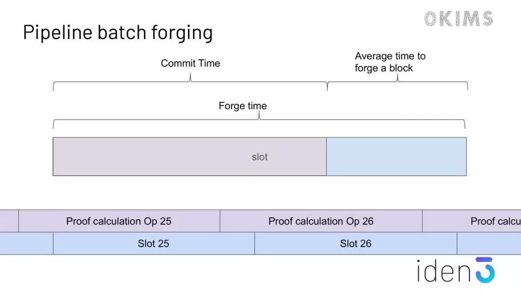The height and width of the screenshot is (293, 521).
Task: Select the Slot 26 cell
Action: [x=356, y=243]
